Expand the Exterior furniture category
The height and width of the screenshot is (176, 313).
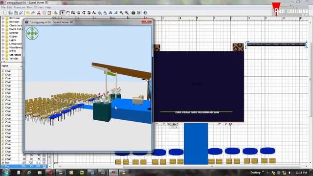(3, 33)
